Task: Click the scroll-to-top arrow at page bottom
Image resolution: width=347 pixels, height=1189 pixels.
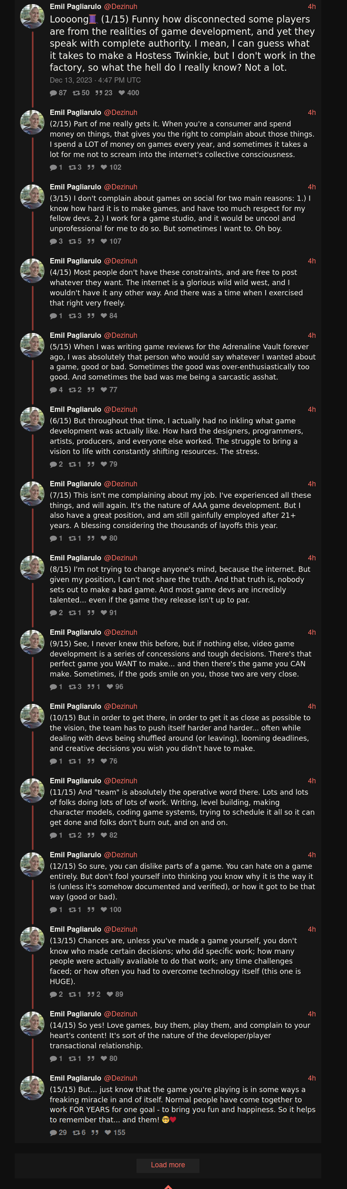Action: pos(168,1186)
